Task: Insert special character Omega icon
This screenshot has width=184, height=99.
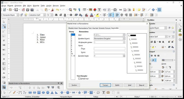Action: pos(115,10)
